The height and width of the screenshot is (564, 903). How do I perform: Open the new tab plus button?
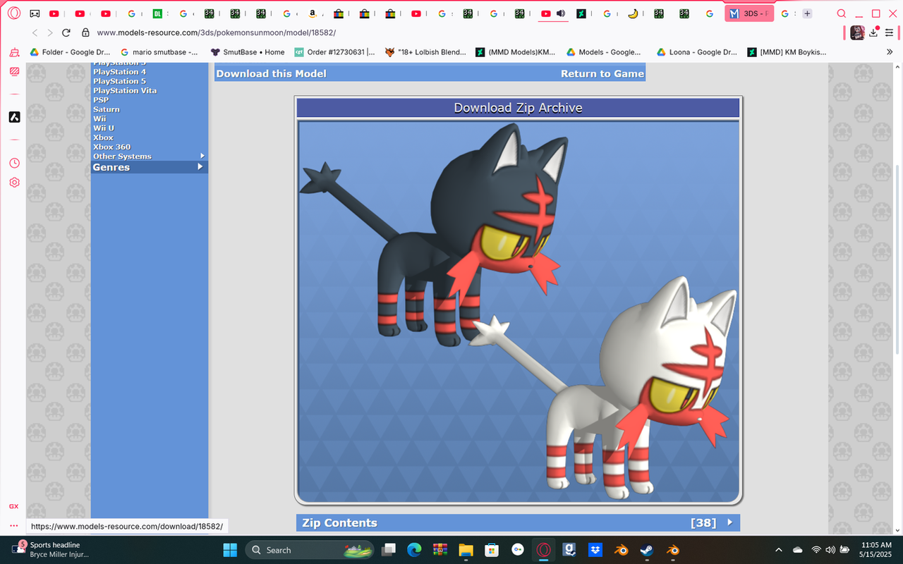[x=807, y=13]
